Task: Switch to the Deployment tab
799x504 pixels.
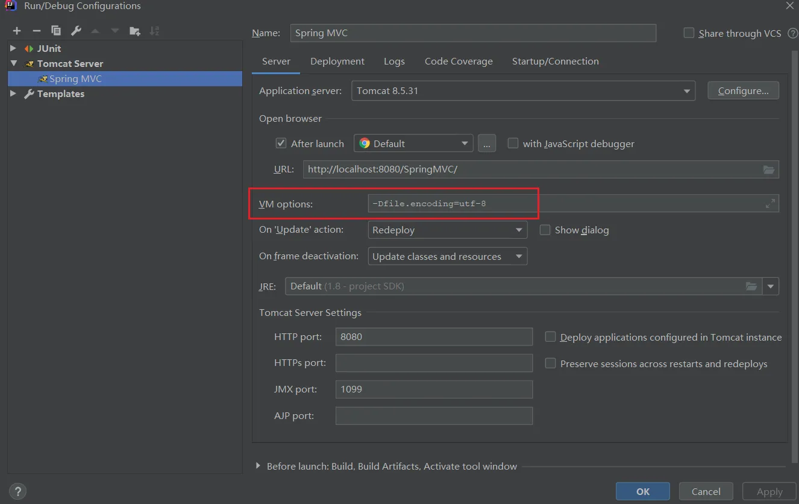Action: [x=337, y=61]
